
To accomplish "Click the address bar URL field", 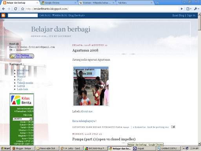I will point(102,9).
